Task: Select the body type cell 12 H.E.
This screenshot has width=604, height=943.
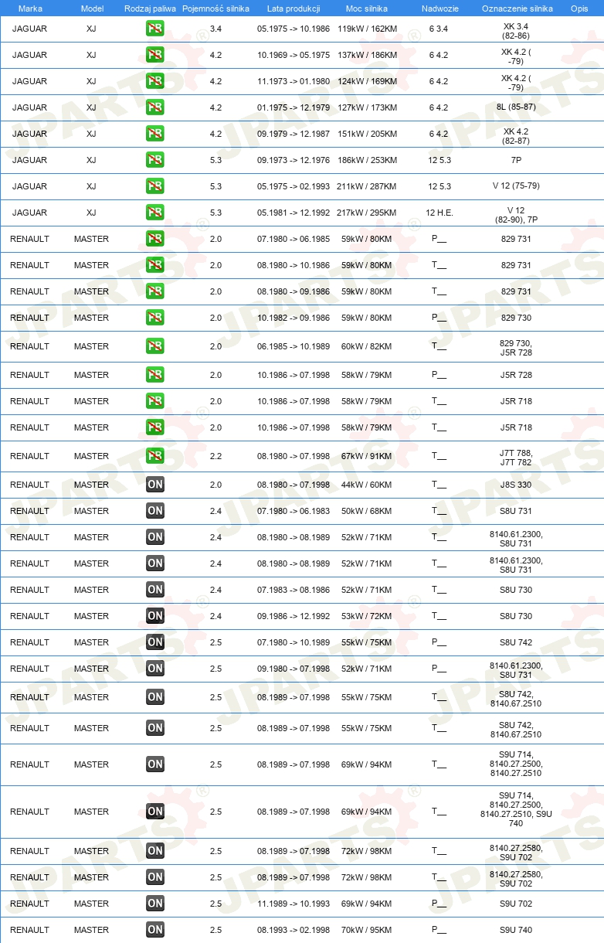Action: 439,213
